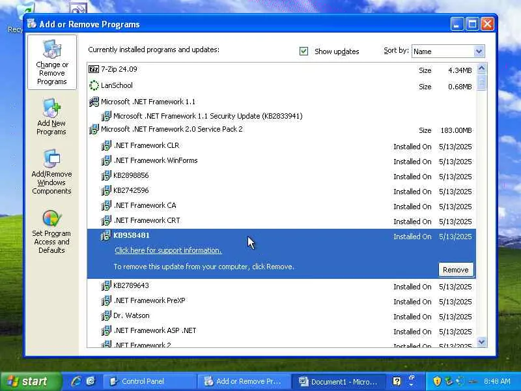The image size is (521, 391).
Task: Click the second Quick Launch icon beside Internet Explorer
Action: pos(91,381)
